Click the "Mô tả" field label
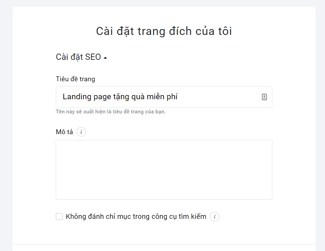This screenshot has height=251, width=325. (64, 132)
